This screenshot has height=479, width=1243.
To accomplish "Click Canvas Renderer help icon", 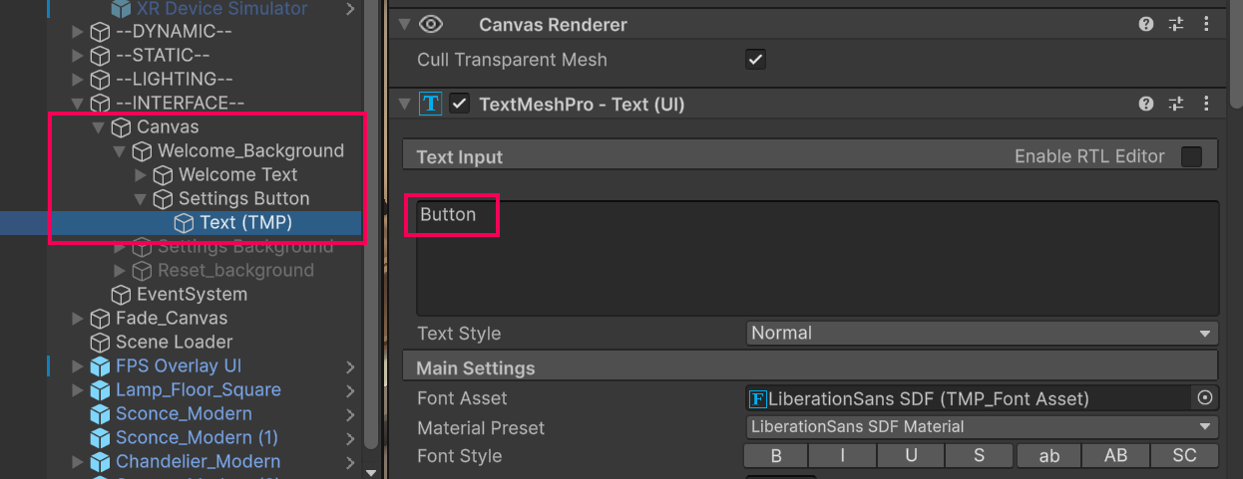I will point(1146,25).
